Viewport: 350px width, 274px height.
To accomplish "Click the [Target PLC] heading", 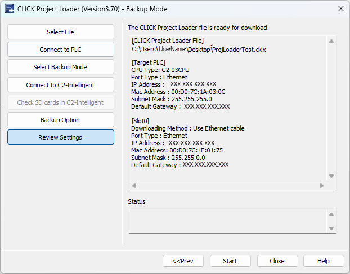I will coord(148,62).
